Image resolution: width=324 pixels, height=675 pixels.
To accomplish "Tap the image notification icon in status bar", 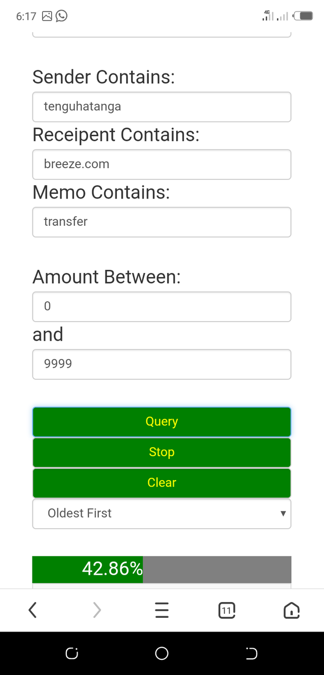I will click(47, 16).
